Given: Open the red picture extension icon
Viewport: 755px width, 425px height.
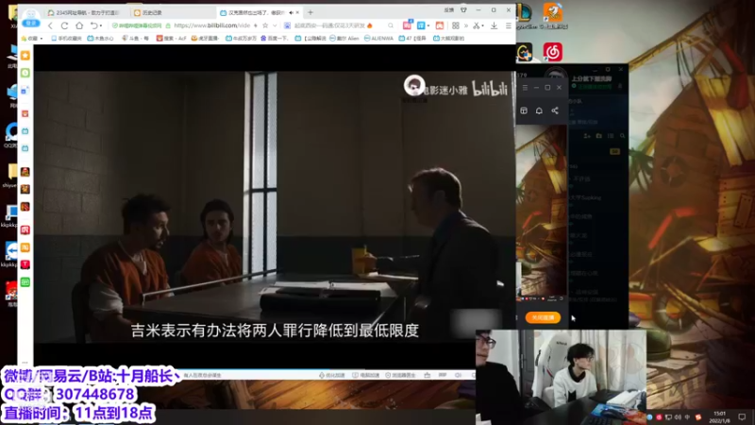Looking at the screenshot, I should tap(440, 25).
